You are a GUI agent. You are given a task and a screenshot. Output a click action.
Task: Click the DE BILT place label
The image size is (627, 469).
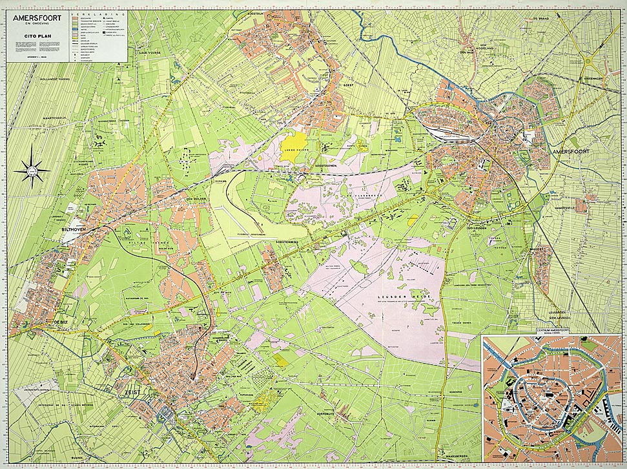(61, 321)
